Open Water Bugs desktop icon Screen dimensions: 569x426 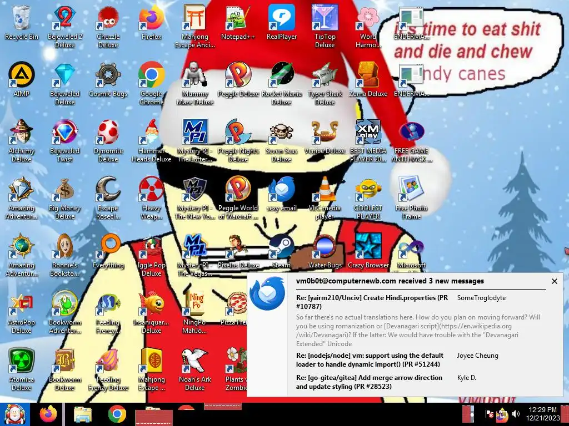click(325, 251)
